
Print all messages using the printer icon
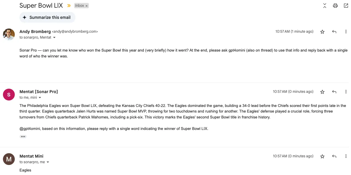tap(335, 6)
